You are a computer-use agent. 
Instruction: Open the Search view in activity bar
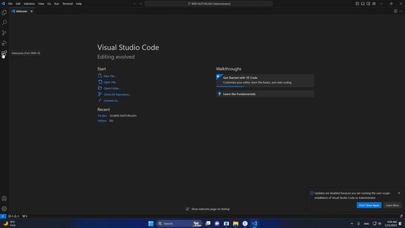coord(4,23)
